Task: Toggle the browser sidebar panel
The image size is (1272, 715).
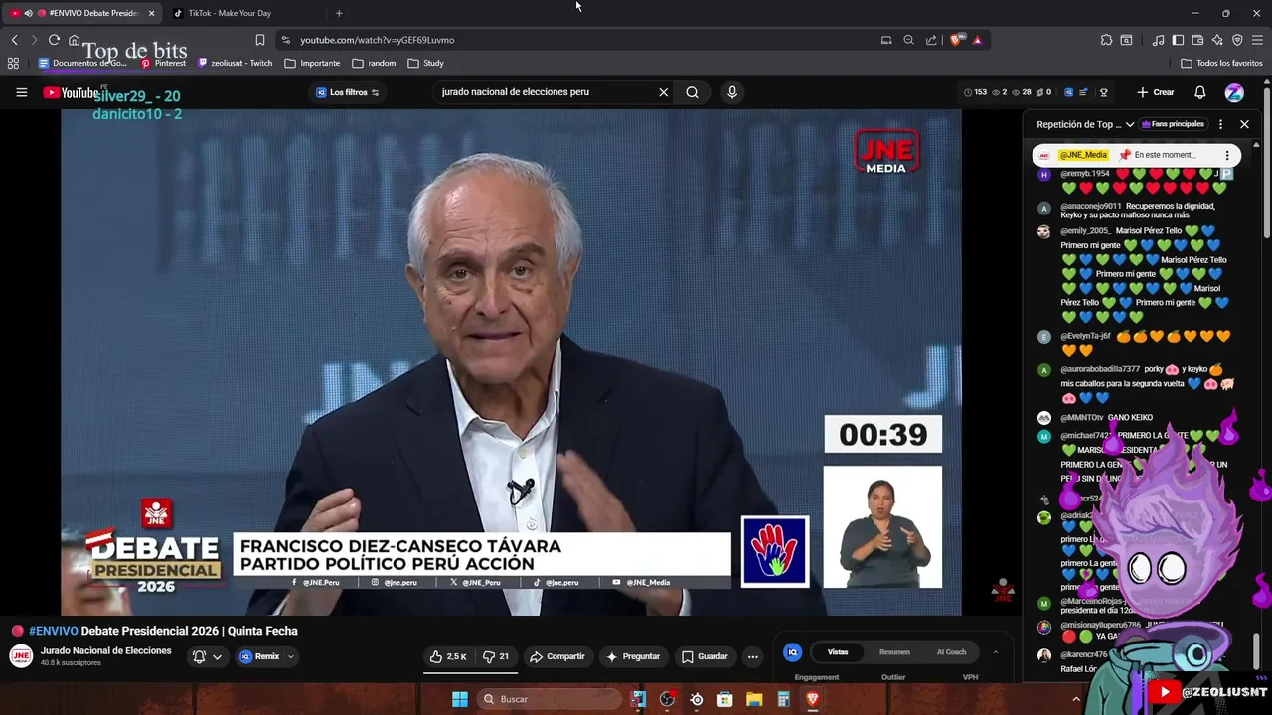Action: pos(1178,40)
